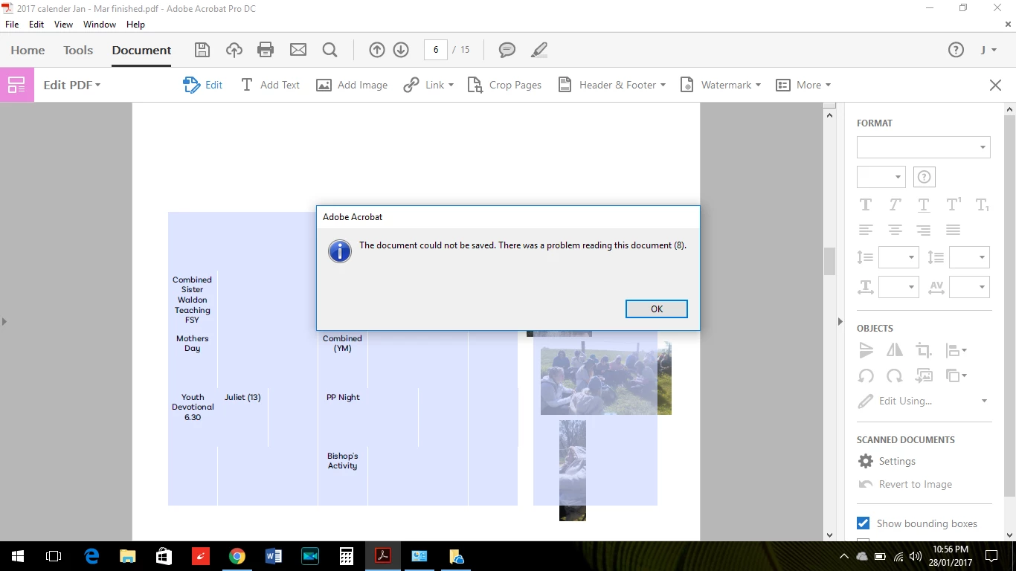Select the Edit tool in toolbar
This screenshot has height=571, width=1016.
click(x=203, y=85)
